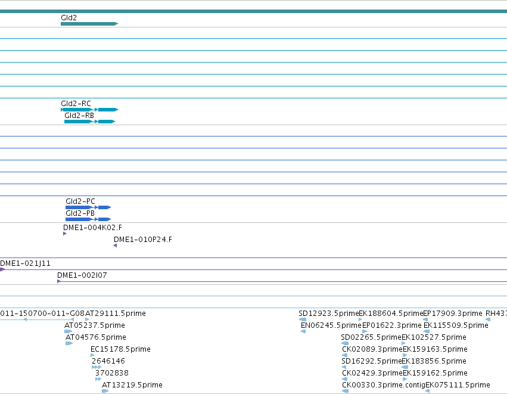
Task: Click the thick teal chromosome bar at top
Action: 254,11
